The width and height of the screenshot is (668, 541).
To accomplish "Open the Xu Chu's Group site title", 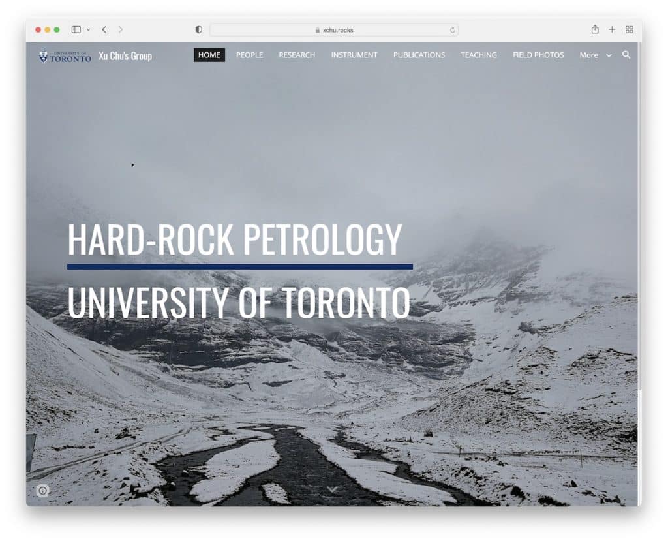I will pyautogui.click(x=125, y=56).
